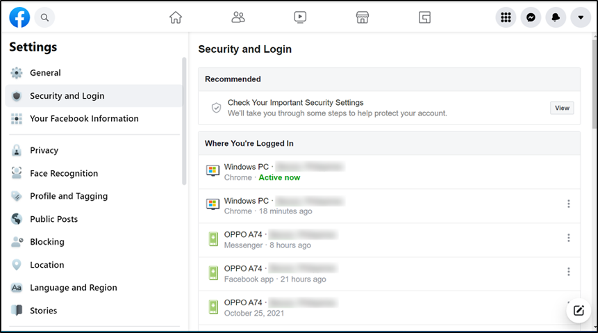
Task: Open Location settings
Action: pyautogui.click(x=94, y=265)
